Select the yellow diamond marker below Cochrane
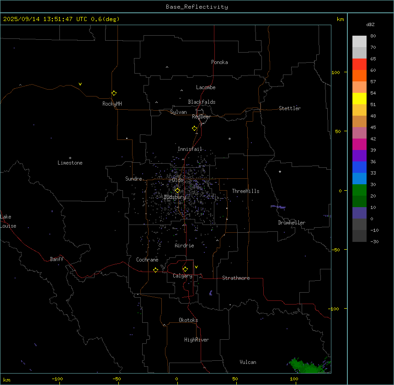 [155, 270]
